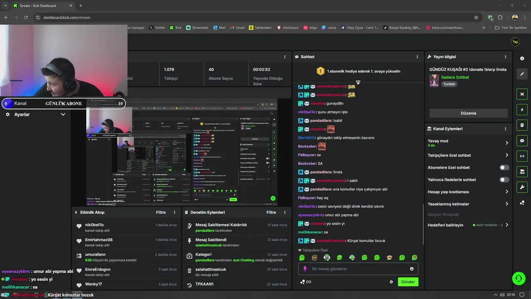Expand Yasaklanmış kelimeler options

click(x=507, y=204)
